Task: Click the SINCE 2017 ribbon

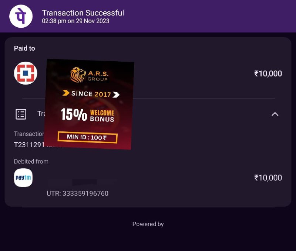Action: 91,94
